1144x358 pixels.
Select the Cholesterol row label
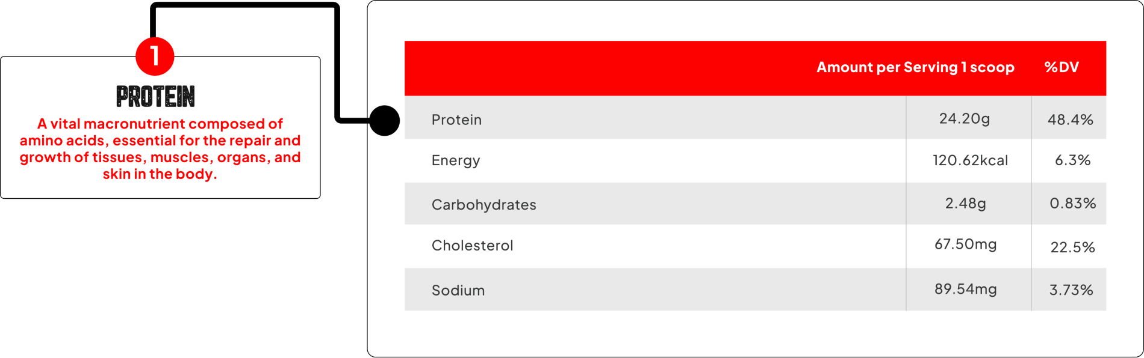[x=472, y=246]
